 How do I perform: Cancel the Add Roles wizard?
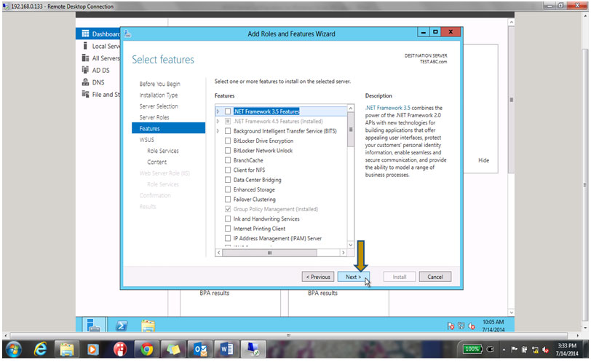[435, 277]
